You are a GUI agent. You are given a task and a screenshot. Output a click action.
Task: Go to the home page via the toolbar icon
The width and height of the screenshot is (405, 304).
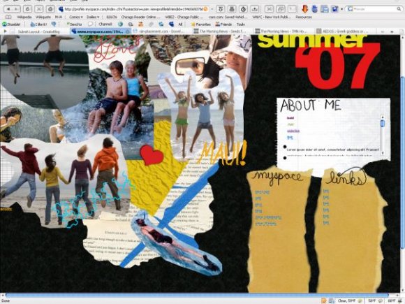click(x=50, y=9)
